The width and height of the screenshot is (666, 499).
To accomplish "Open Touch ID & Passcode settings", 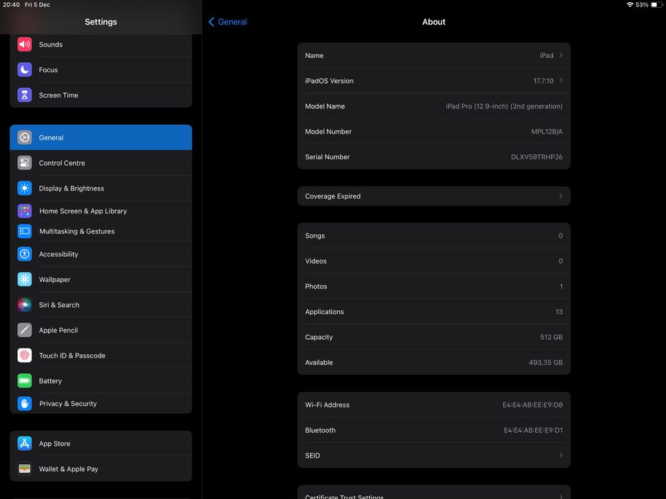I will pyautogui.click(x=101, y=356).
